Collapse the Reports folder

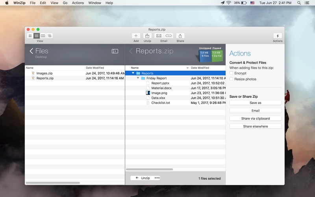(133, 73)
